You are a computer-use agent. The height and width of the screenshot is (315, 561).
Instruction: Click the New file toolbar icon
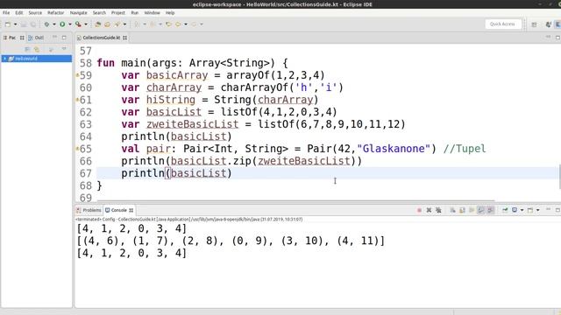click(x=8, y=24)
